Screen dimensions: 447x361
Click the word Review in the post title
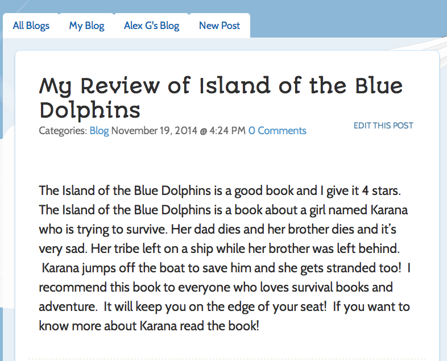point(119,86)
